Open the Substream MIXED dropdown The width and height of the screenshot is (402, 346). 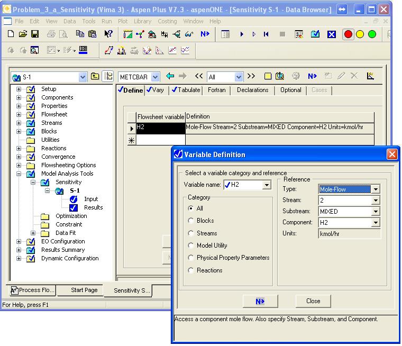tap(376, 212)
